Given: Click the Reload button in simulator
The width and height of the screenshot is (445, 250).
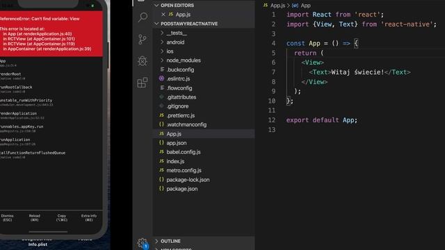Looking at the screenshot, I should (x=34, y=217).
